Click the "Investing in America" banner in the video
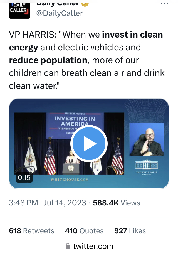 coord(75,121)
